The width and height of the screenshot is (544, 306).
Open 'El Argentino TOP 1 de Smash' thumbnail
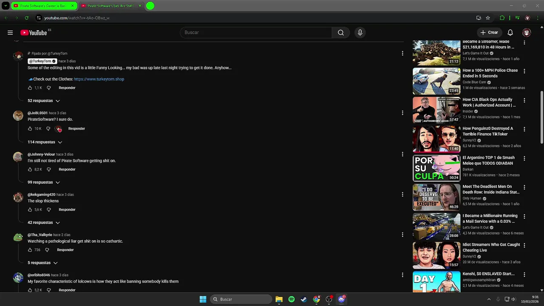point(436,168)
